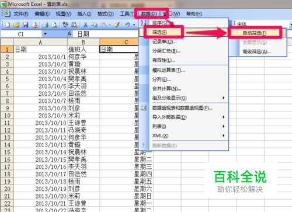The image size is (292, 212).
Task: Select row 10 header
Action: (7, 116)
